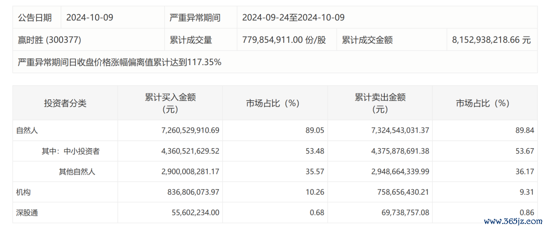Select the total amount 8,152,938,218.66 元
Image resolution: width=546 pixels, height=229 pixels.
tap(491, 40)
